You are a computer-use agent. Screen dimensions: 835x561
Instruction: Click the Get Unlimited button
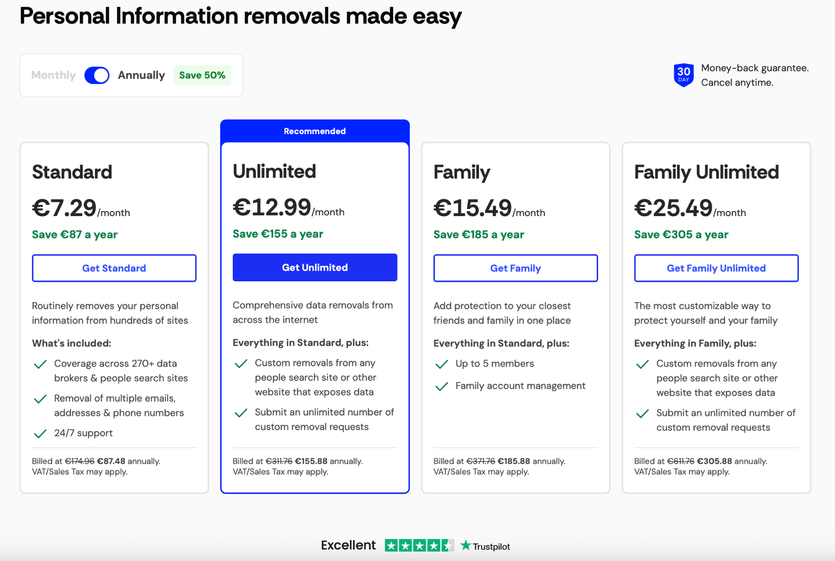(315, 268)
